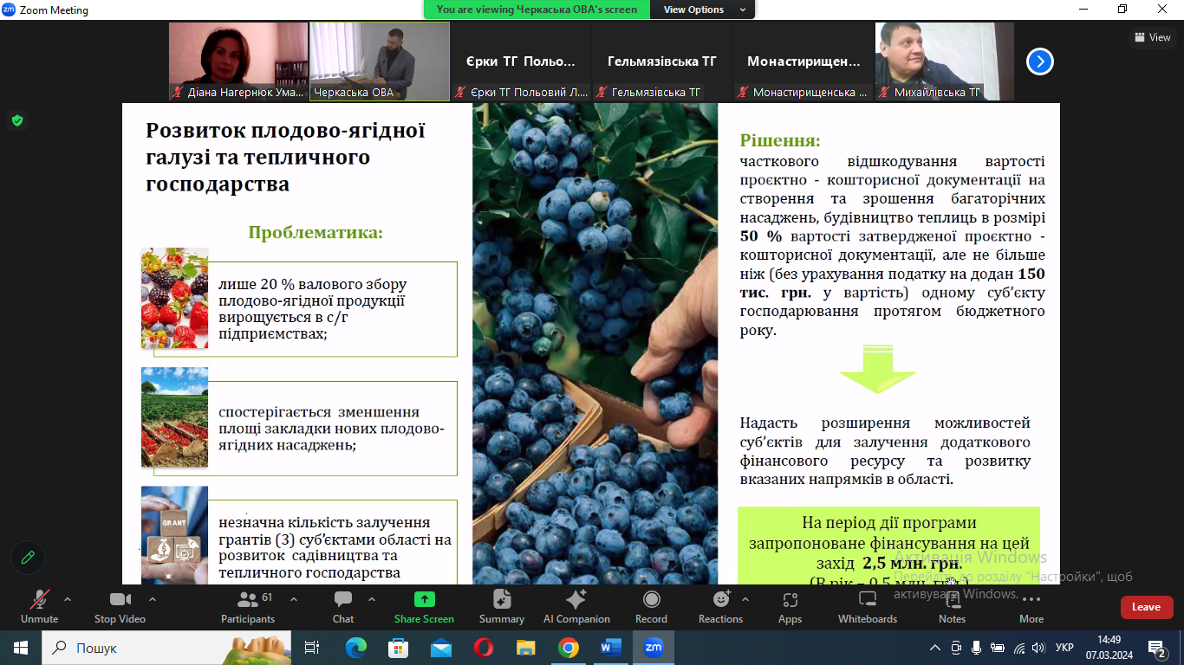Viewport: 1184px width, 665px height.
Task: Open Windows Start menu
Action: coord(20,648)
